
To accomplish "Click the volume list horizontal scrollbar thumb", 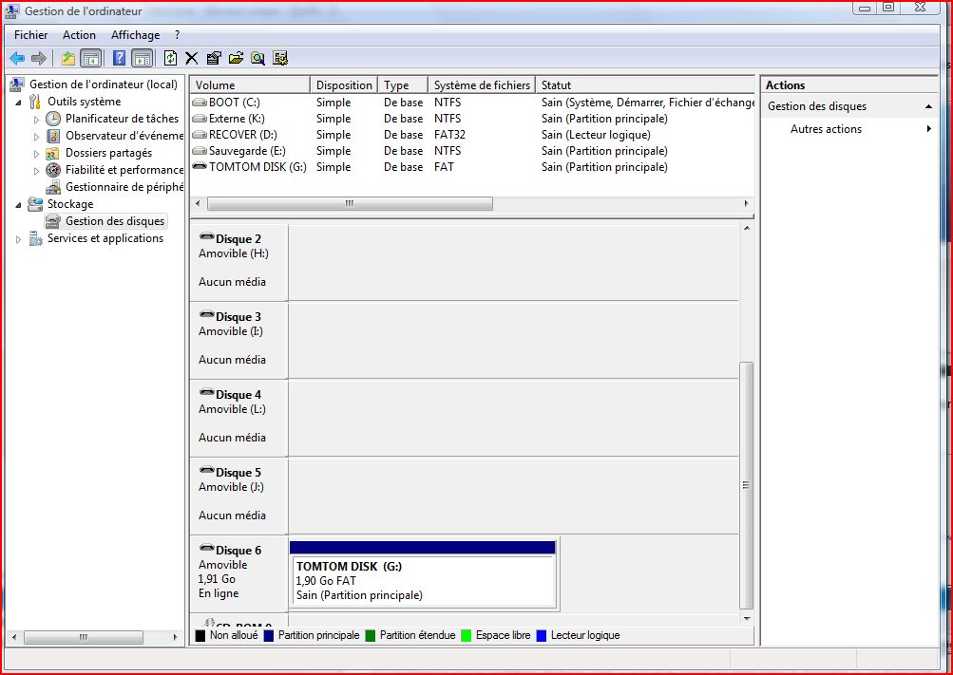I will tap(350, 203).
